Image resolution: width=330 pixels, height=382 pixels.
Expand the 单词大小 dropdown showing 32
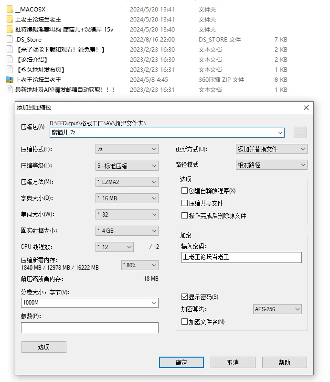127,214
